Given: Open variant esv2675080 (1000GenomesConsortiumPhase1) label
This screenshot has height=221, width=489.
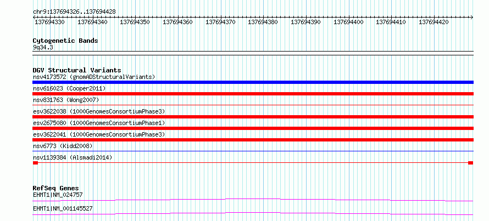Looking at the screenshot, I should [x=99, y=123].
